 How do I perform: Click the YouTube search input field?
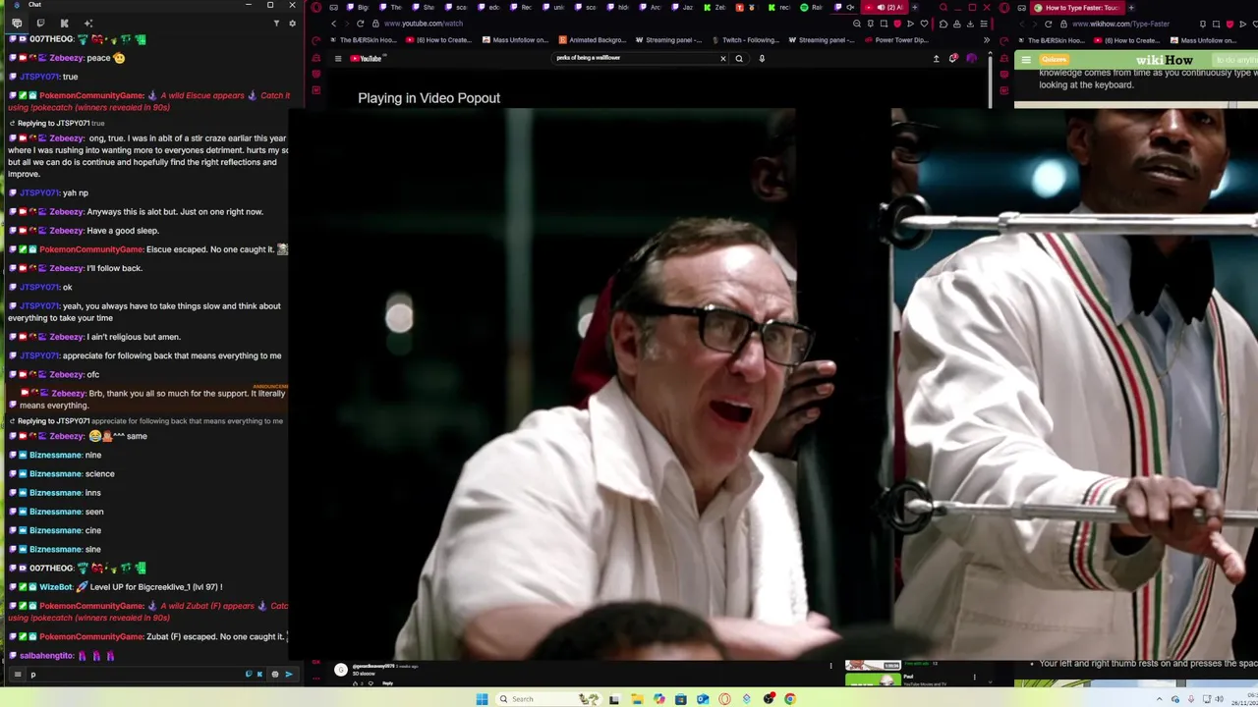(x=634, y=58)
